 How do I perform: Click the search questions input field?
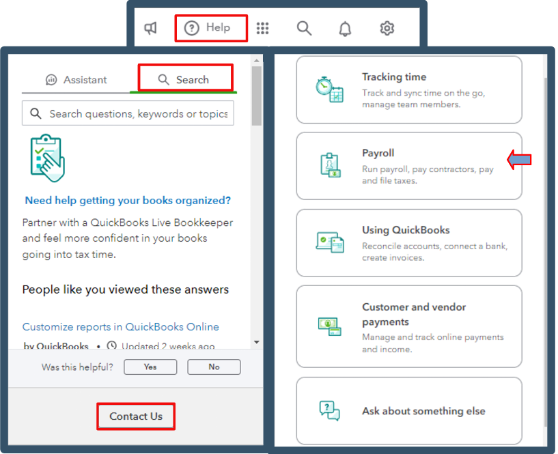(x=128, y=113)
